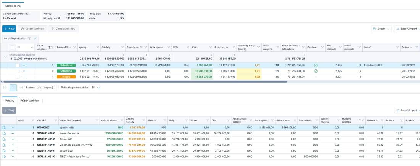Sort arrow on Verze kalkulace column
This screenshot has height=166, width=420.
coord(49,47)
